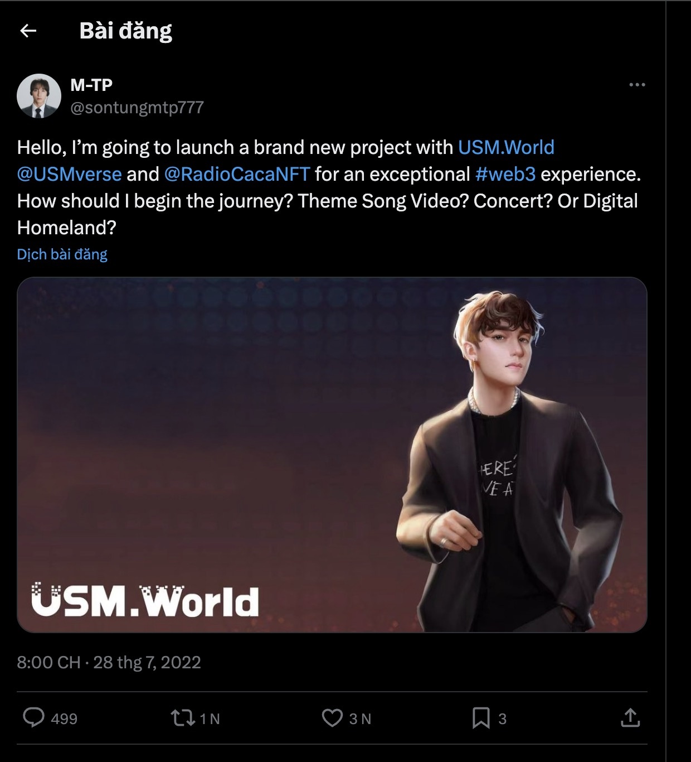The height and width of the screenshot is (762, 691).
Task: Click the M-TP profile avatar
Action: tap(39, 96)
